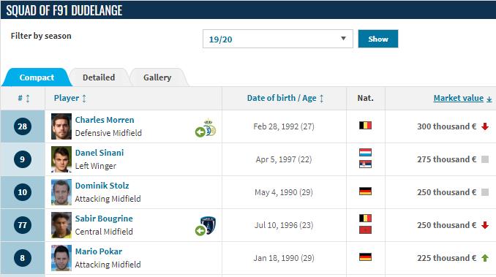496x277 pixels.
Task: Click the dropdown arrow in season selector
Action: click(343, 39)
